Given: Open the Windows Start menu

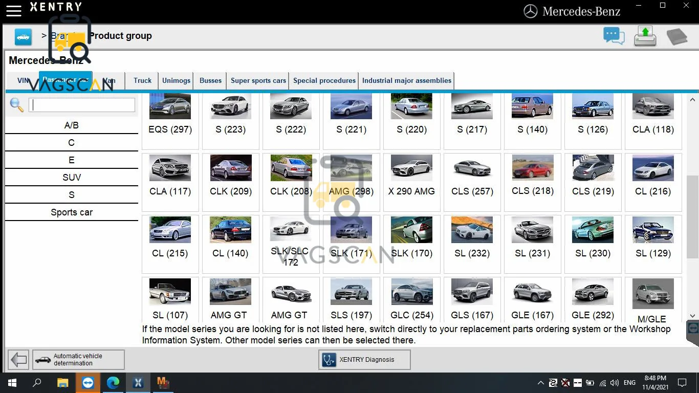Looking at the screenshot, I should [12, 383].
